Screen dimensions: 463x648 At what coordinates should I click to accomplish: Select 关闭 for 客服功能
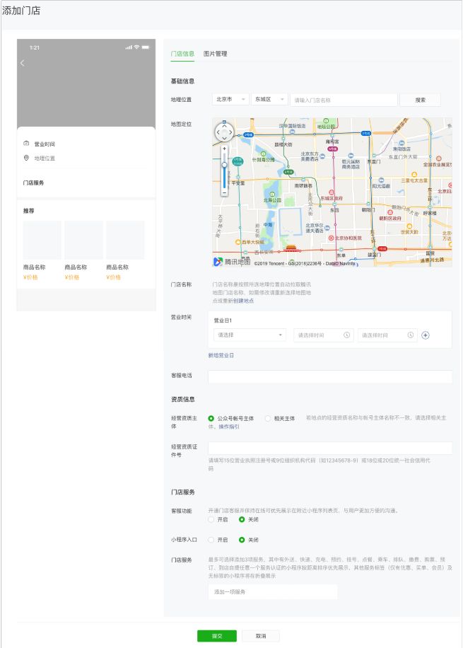point(242,519)
